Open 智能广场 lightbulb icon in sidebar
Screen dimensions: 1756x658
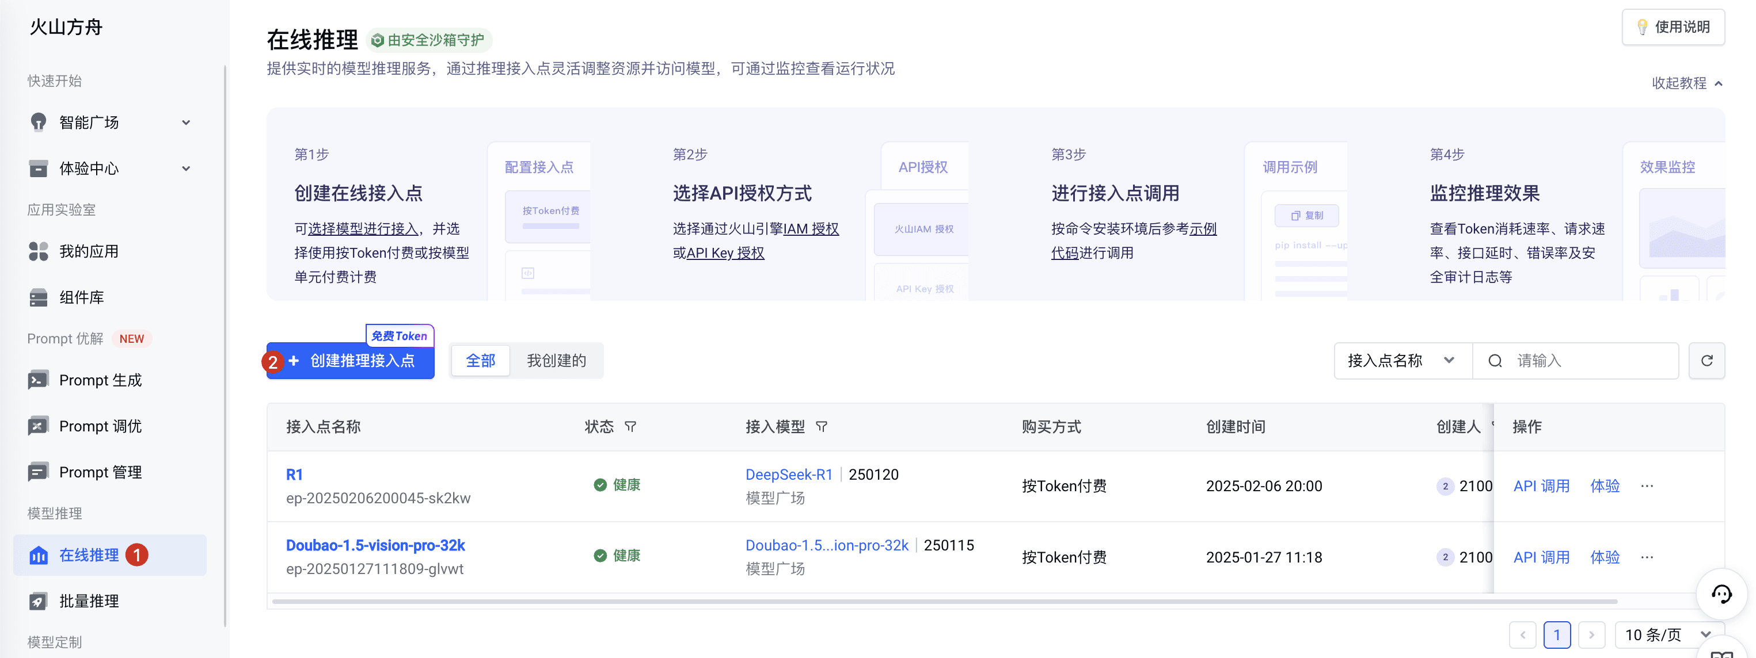(x=38, y=122)
